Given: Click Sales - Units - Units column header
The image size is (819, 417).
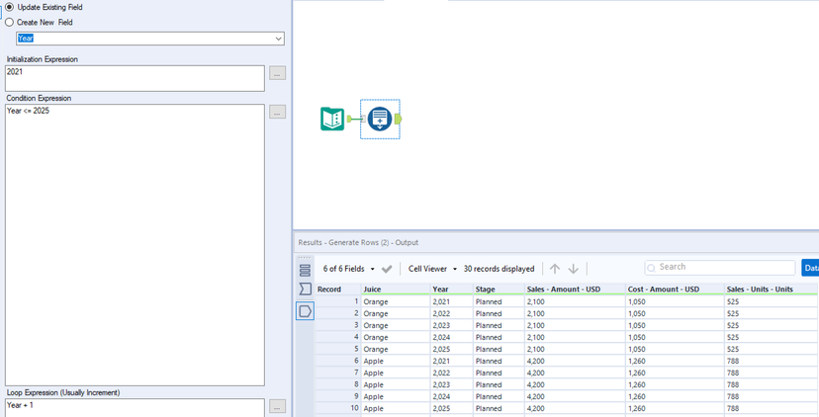Looking at the screenshot, I should pos(771,290).
